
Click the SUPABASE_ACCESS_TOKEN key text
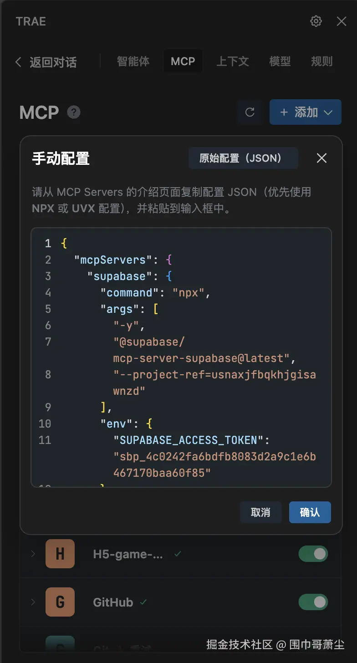pos(189,440)
